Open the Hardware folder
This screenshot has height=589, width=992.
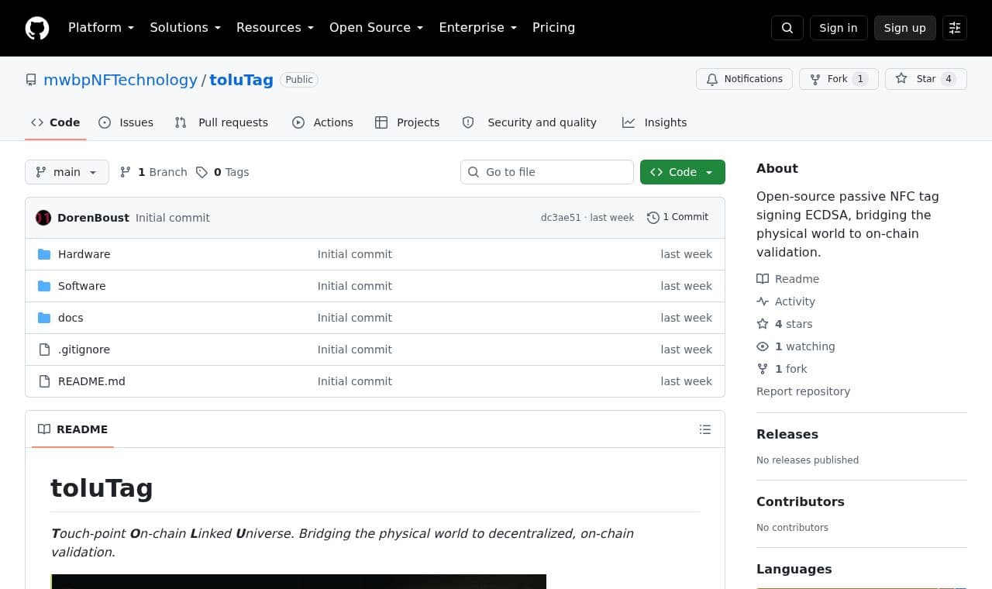click(84, 254)
